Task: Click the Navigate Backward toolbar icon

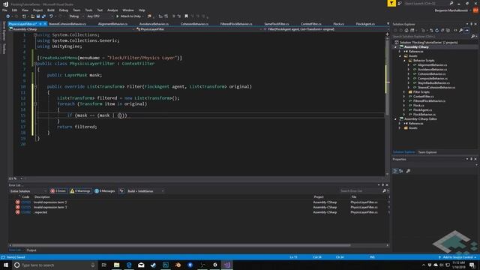Action: pyautogui.click(x=8, y=16)
